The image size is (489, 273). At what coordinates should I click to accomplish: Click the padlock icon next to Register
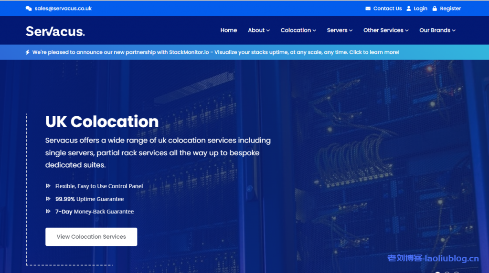pyautogui.click(x=435, y=9)
